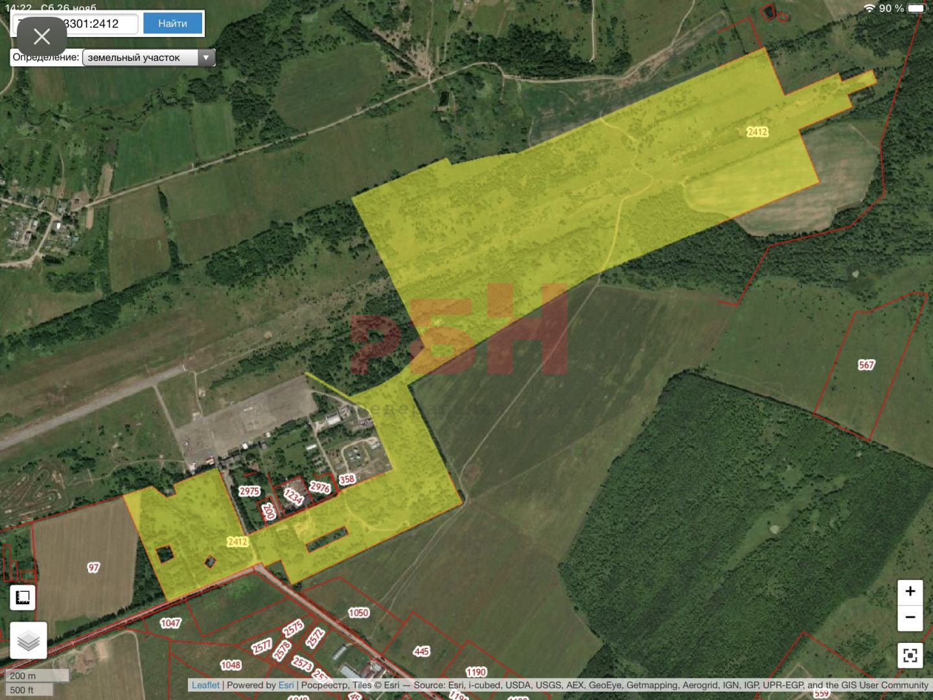This screenshot has height=700, width=933.
Task: Expand the dropdown arrow next to земельный участок
Action: coord(206,58)
